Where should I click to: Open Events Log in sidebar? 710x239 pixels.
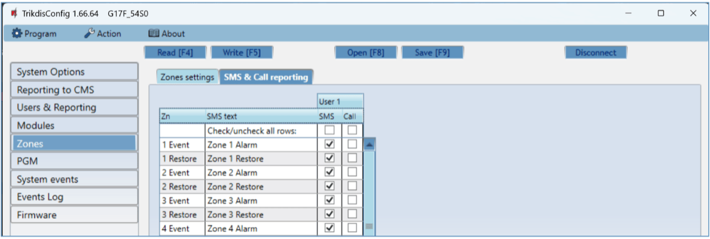(74, 197)
